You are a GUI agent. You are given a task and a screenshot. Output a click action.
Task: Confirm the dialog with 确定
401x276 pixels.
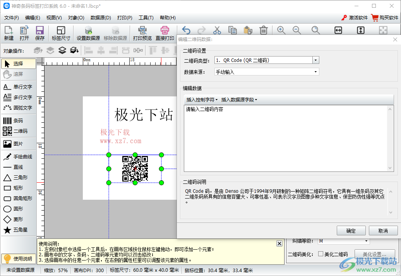point(351,231)
